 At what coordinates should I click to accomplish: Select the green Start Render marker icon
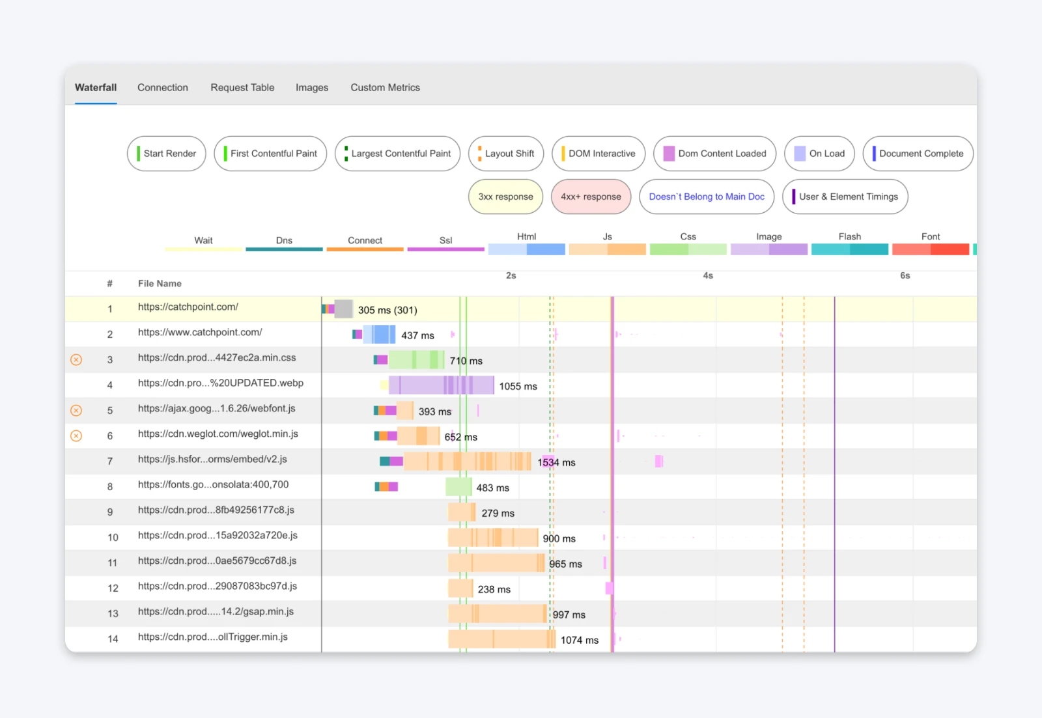pos(139,154)
